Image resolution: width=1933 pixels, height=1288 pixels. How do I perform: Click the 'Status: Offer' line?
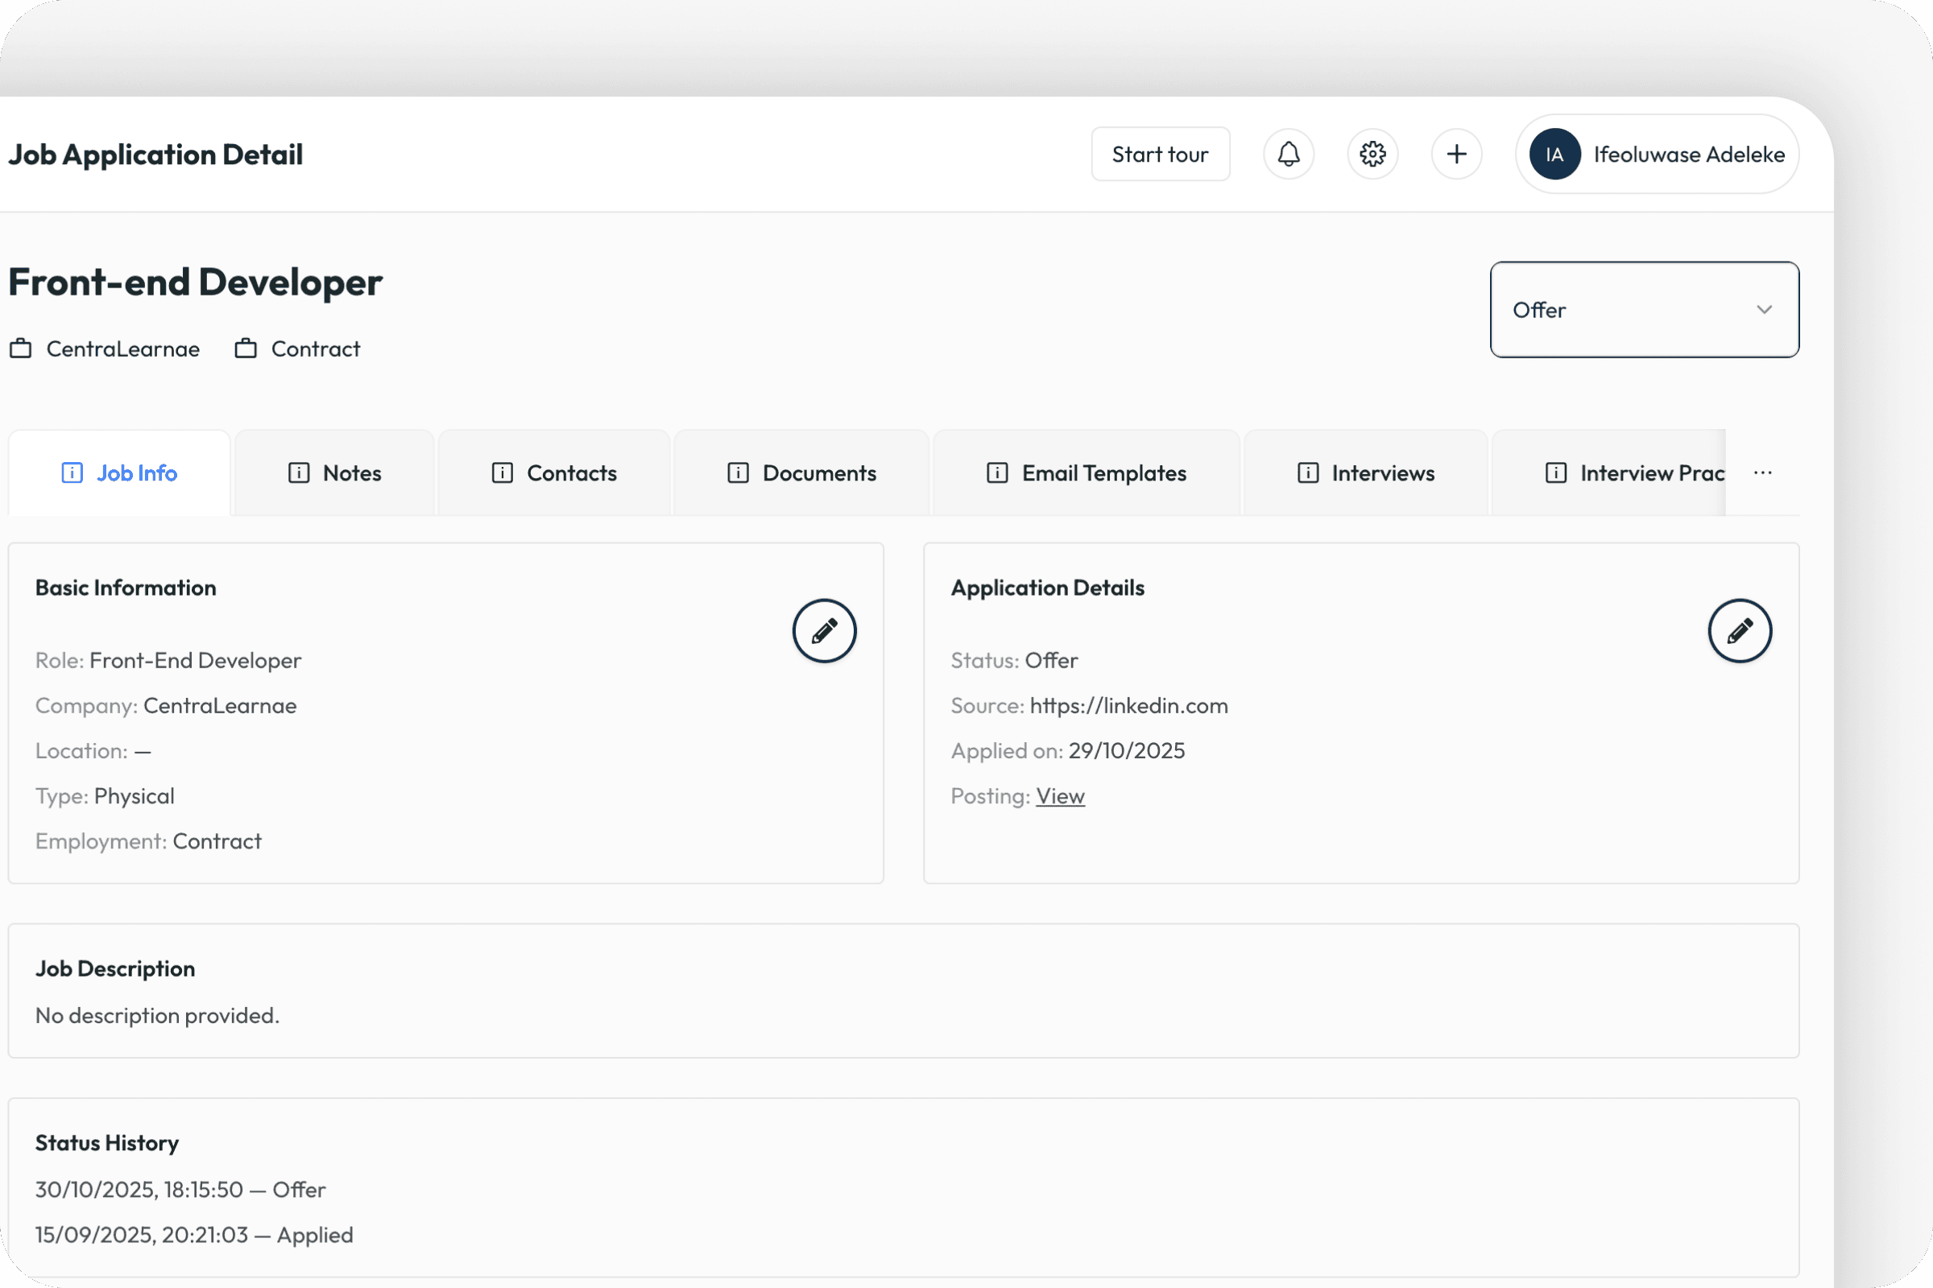point(1014,660)
